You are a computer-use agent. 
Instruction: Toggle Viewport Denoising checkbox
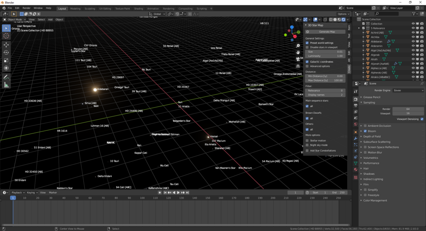[x=422, y=119]
